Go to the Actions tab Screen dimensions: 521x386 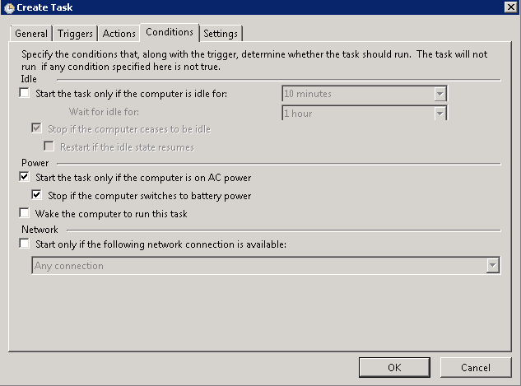pos(119,34)
